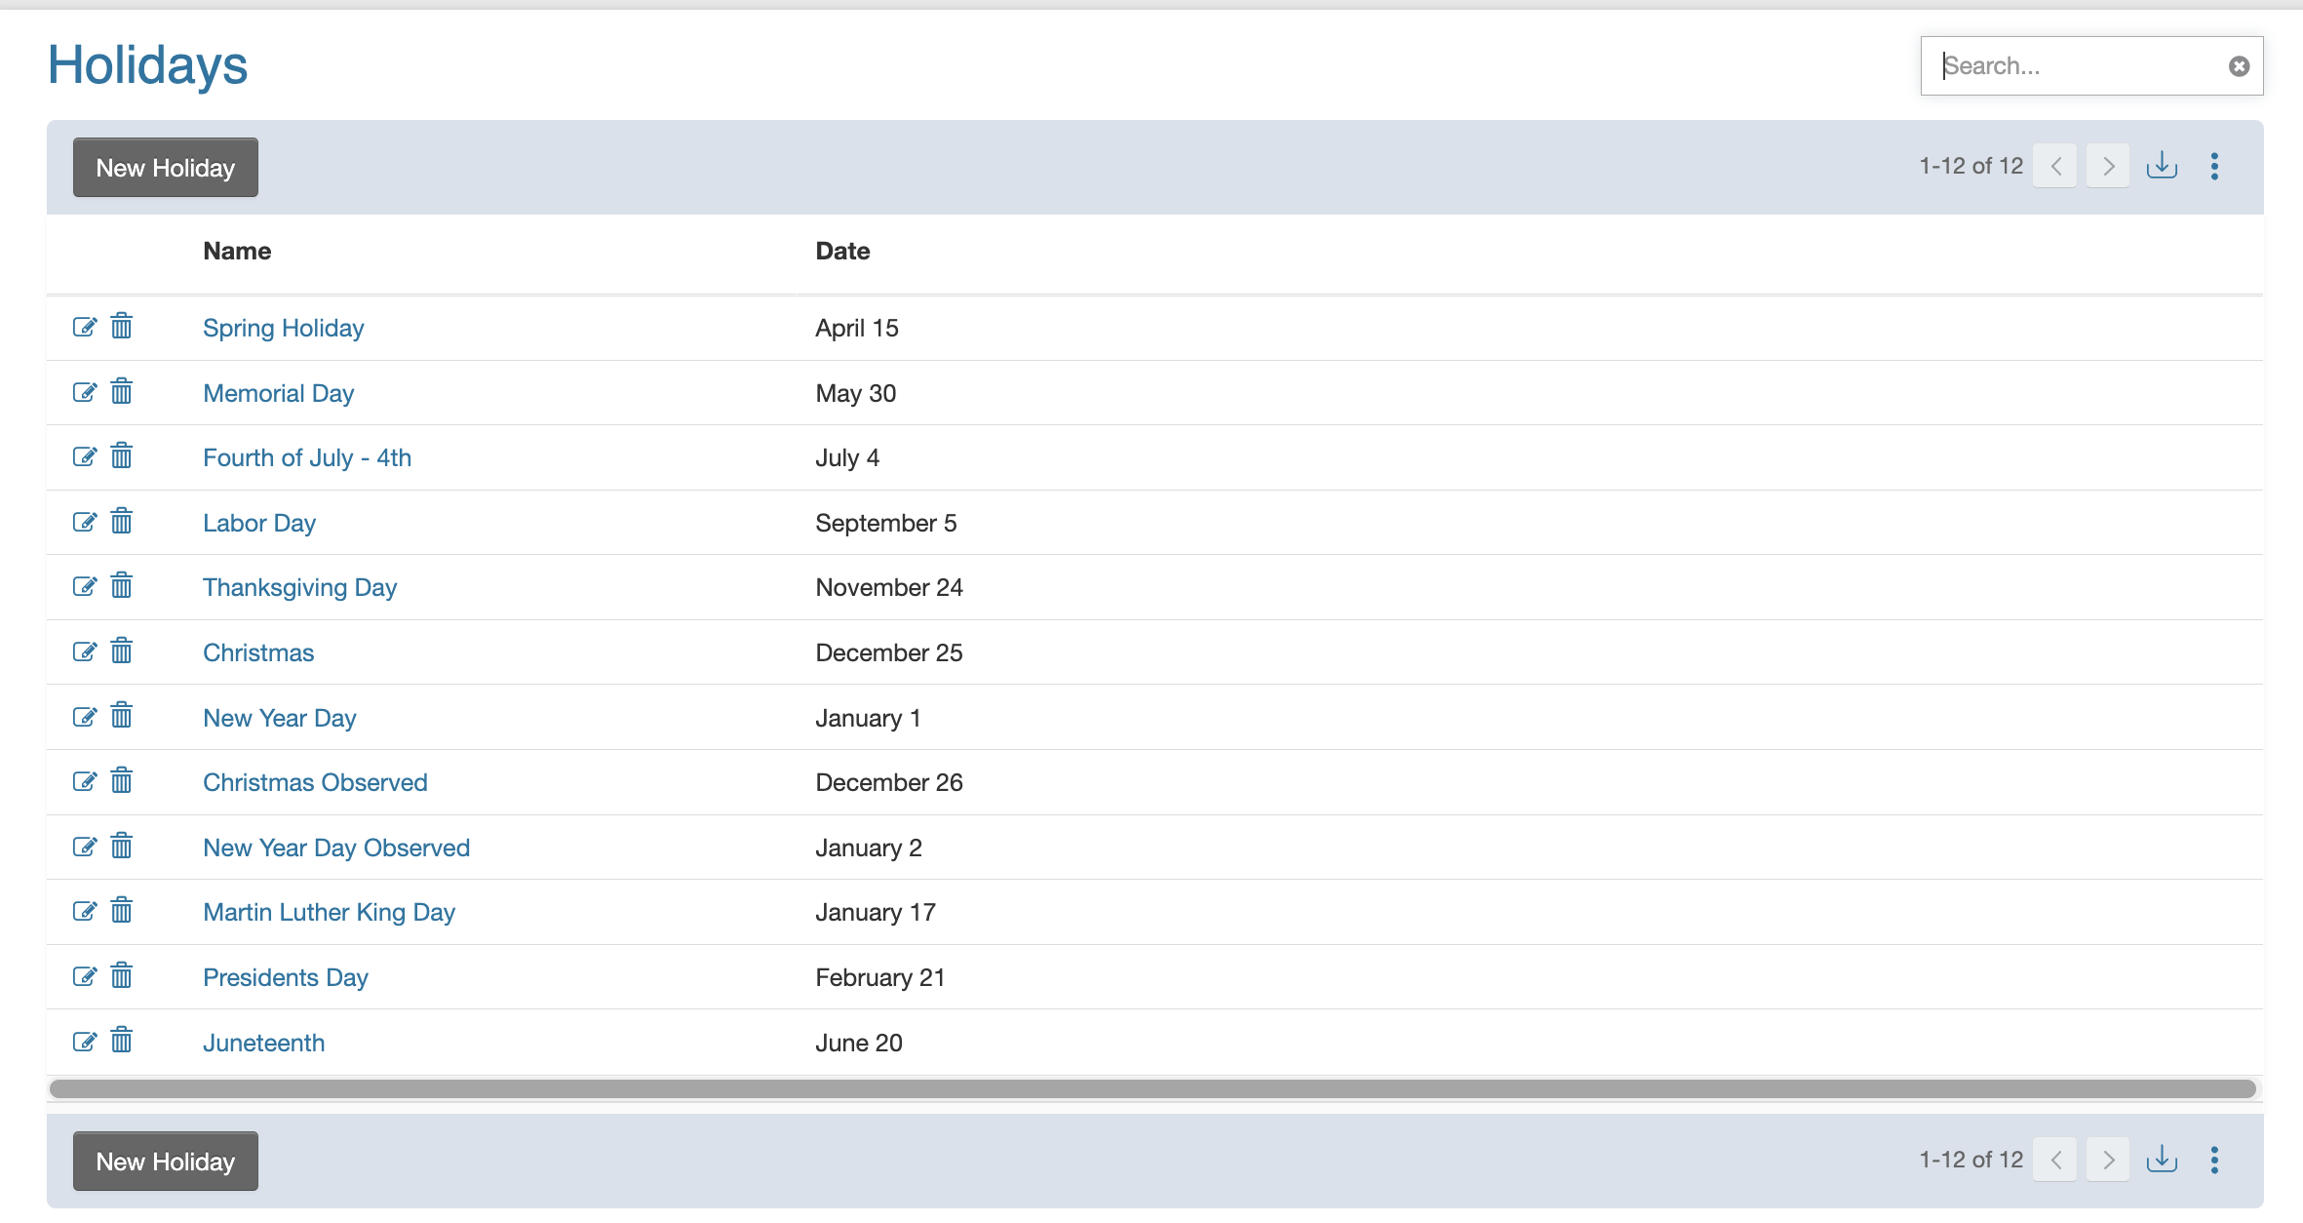
Task: Click the bottom download icon
Action: coord(2162,1160)
